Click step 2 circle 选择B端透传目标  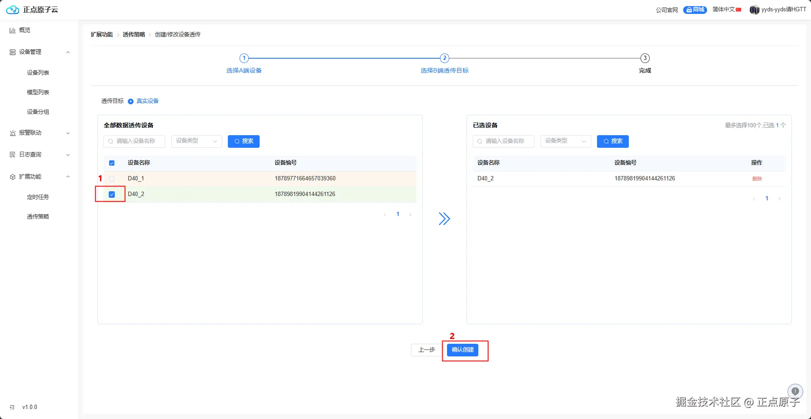pos(444,58)
